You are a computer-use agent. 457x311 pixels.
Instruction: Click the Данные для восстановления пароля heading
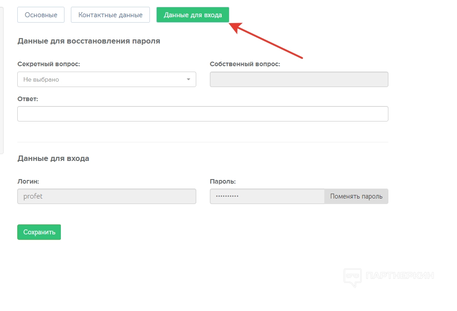pyautogui.click(x=89, y=41)
